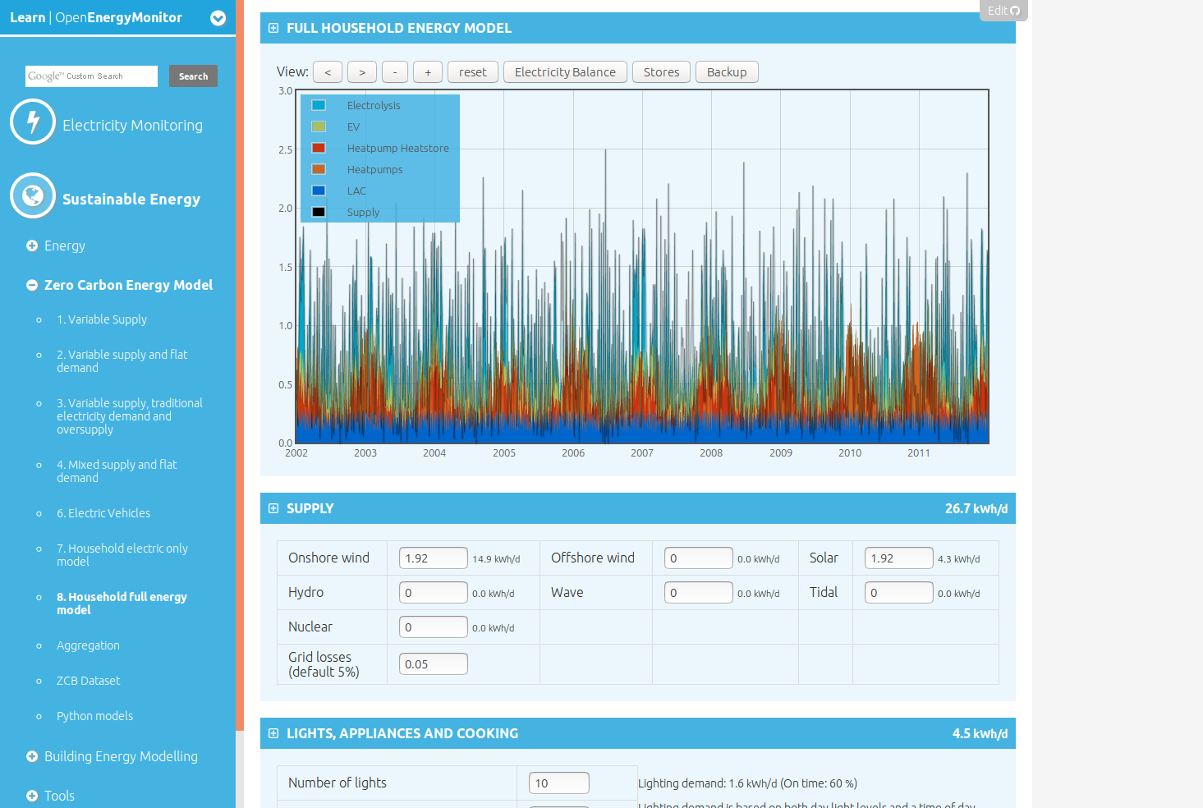Click the Sustainable Energy globe icon
This screenshot has height=808, width=1203.
(33, 195)
